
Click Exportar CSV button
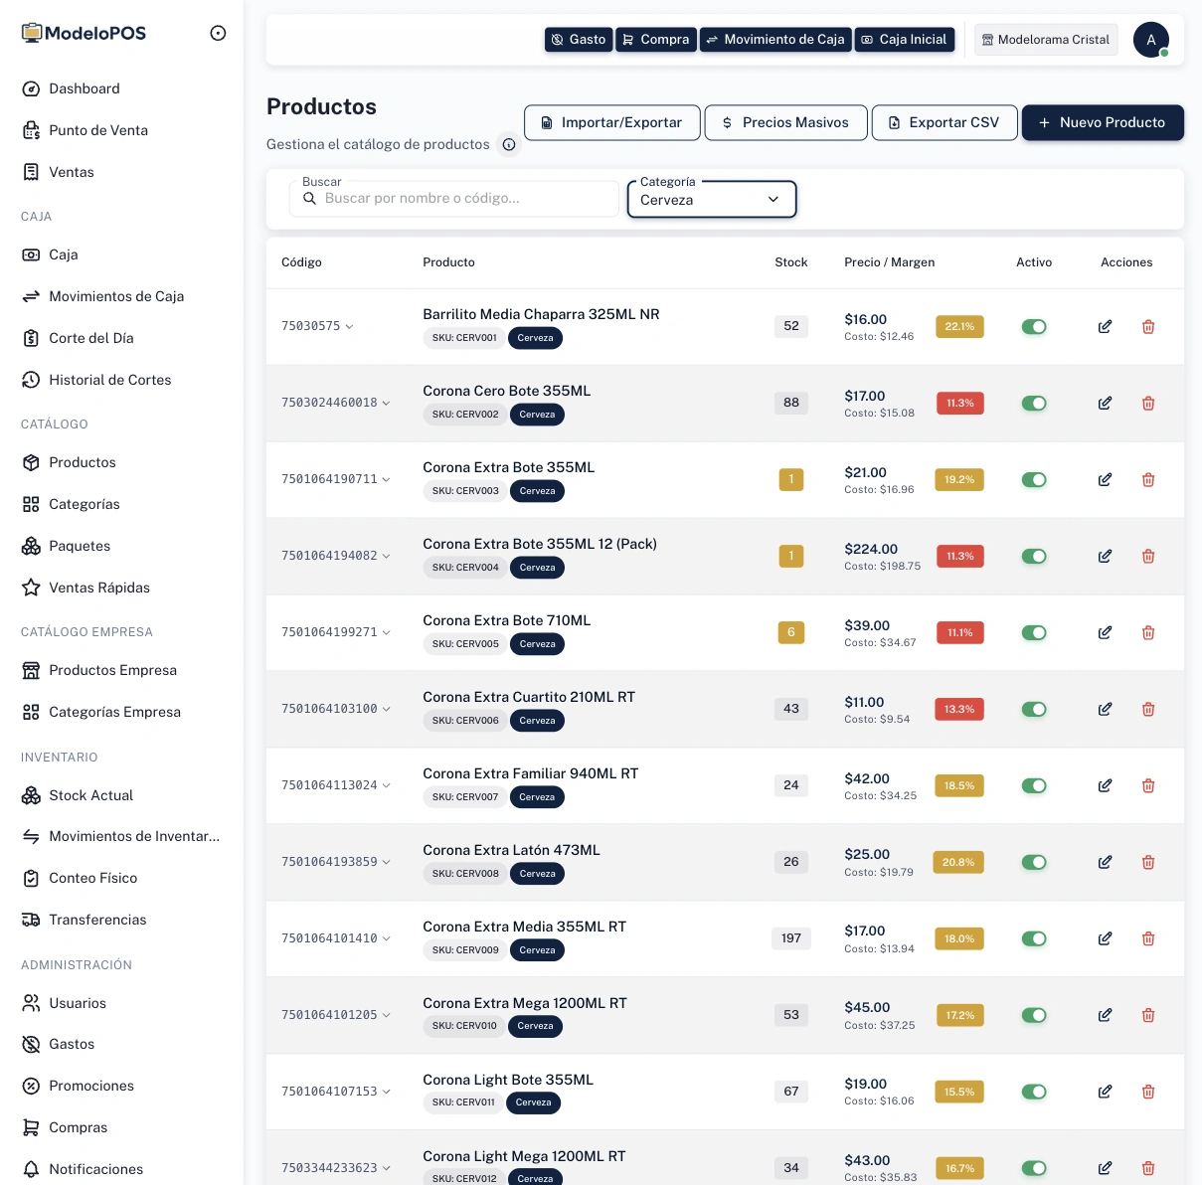click(x=944, y=123)
